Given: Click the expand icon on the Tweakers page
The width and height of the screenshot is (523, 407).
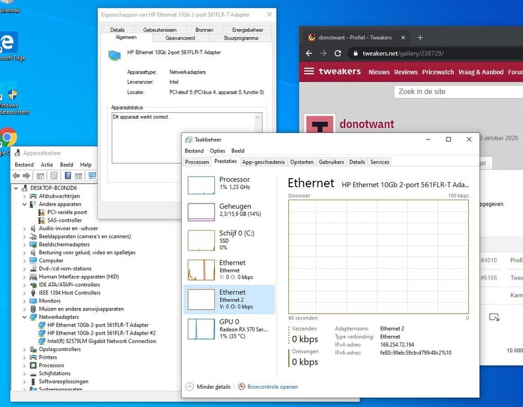Looking at the screenshot, I should 494,317.
